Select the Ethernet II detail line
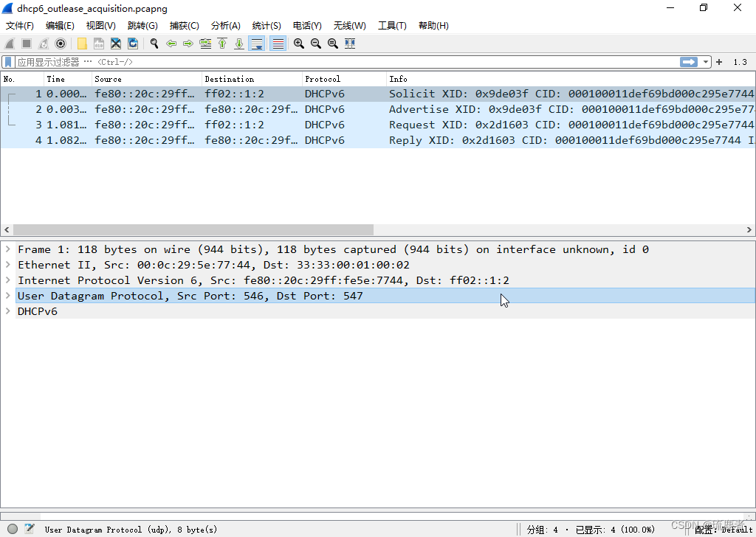 (385, 265)
